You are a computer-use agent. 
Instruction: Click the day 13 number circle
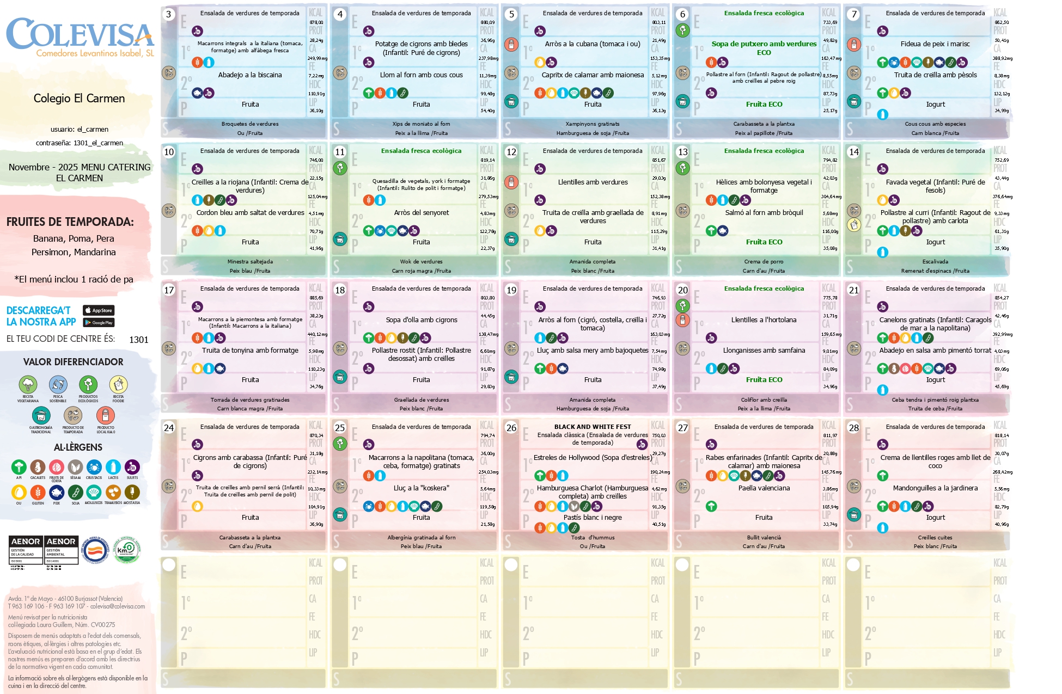click(682, 152)
